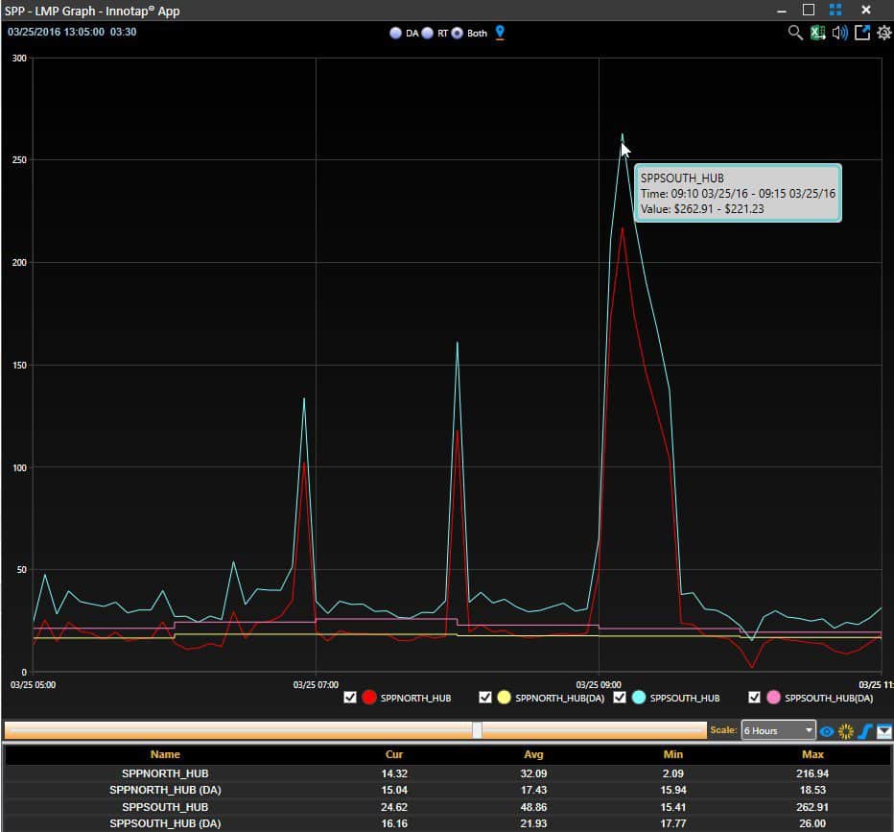Viewport: 894px width, 832px height.
Task: Toggle the blue eye visibility icon
Action: tap(826, 731)
